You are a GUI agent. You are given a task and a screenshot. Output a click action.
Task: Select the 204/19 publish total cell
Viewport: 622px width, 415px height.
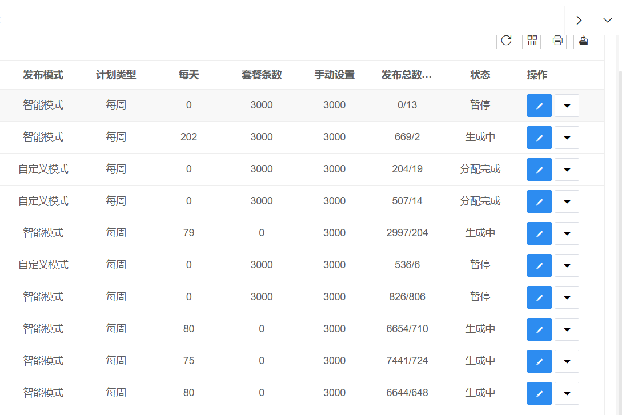[x=407, y=169]
